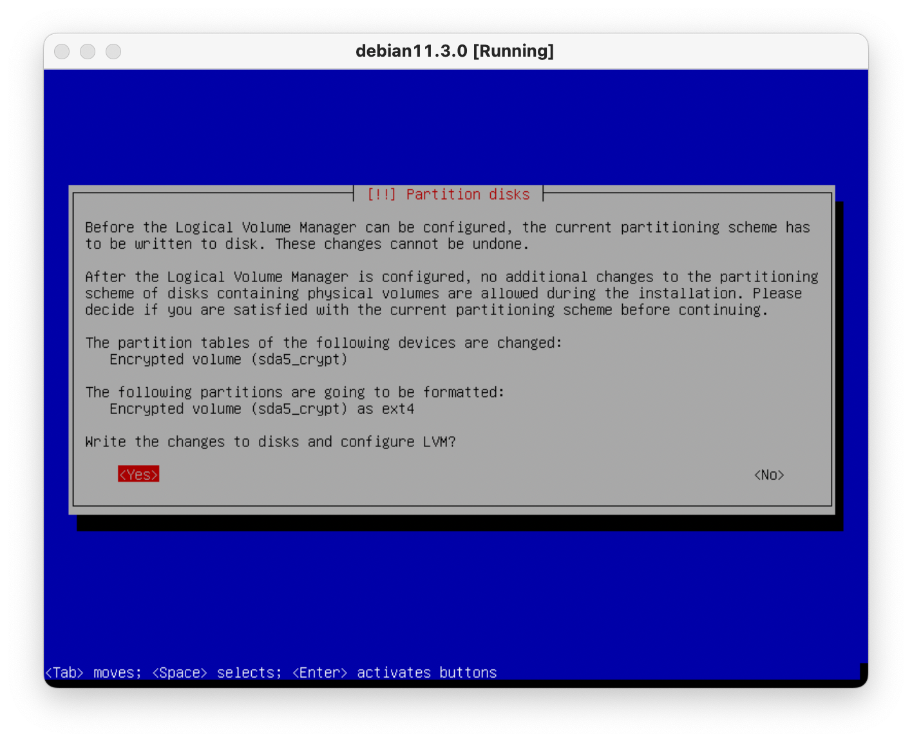This screenshot has height=742, width=912.
Task: Click the "<Space> selects" hint at bottom
Action: (216, 672)
